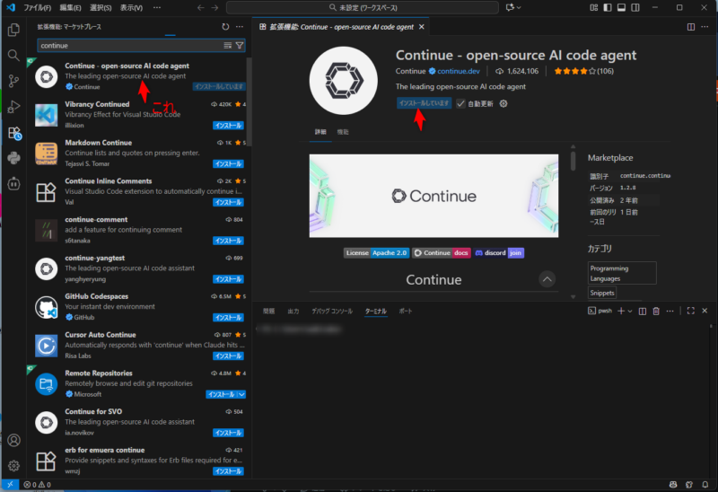Image resolution: width=718 pixels, height=492 pixels.
Task: Install the Vibrancy Continued extension
Action: click(228, 126)
